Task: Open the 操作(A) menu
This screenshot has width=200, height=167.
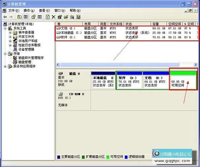Action: point(29,11)
